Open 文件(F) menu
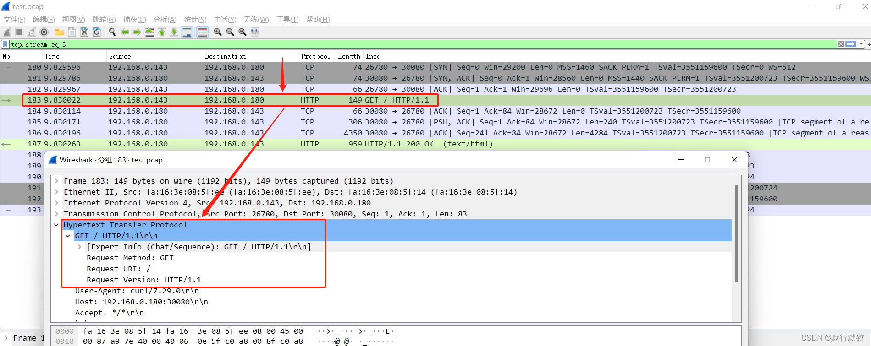Viewport: 871px width, 346px height. coord(15,20)
